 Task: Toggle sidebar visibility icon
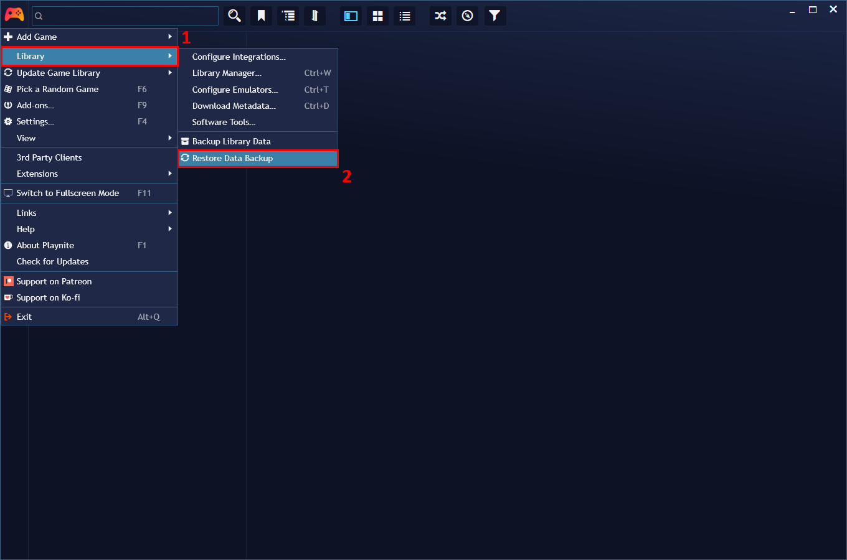tap(351, 16)
